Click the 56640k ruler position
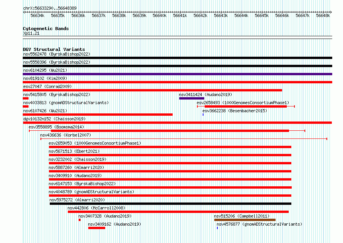343x243 pixels. click(x=160, y=15)
